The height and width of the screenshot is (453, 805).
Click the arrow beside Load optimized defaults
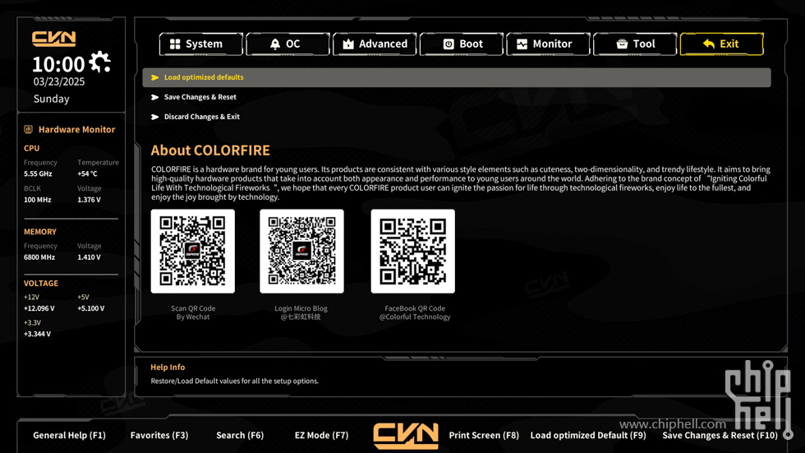[x=154, y=77]
